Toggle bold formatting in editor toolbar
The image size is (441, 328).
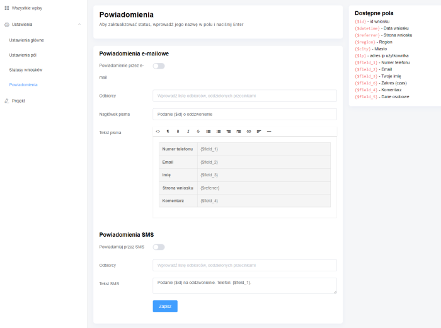point(178,132)
